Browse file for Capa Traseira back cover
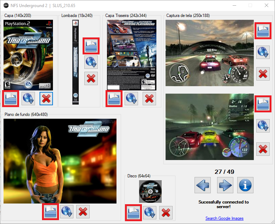Screen dimensions: 275x224 tap(114, 98)
